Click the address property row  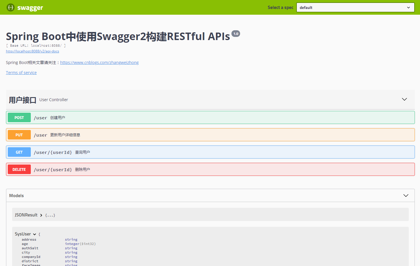click(x=50, y=239)
